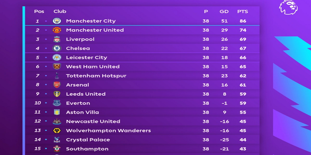Sort table by the GD column header
Screen dimensions: 311x155
click(224, 12)
